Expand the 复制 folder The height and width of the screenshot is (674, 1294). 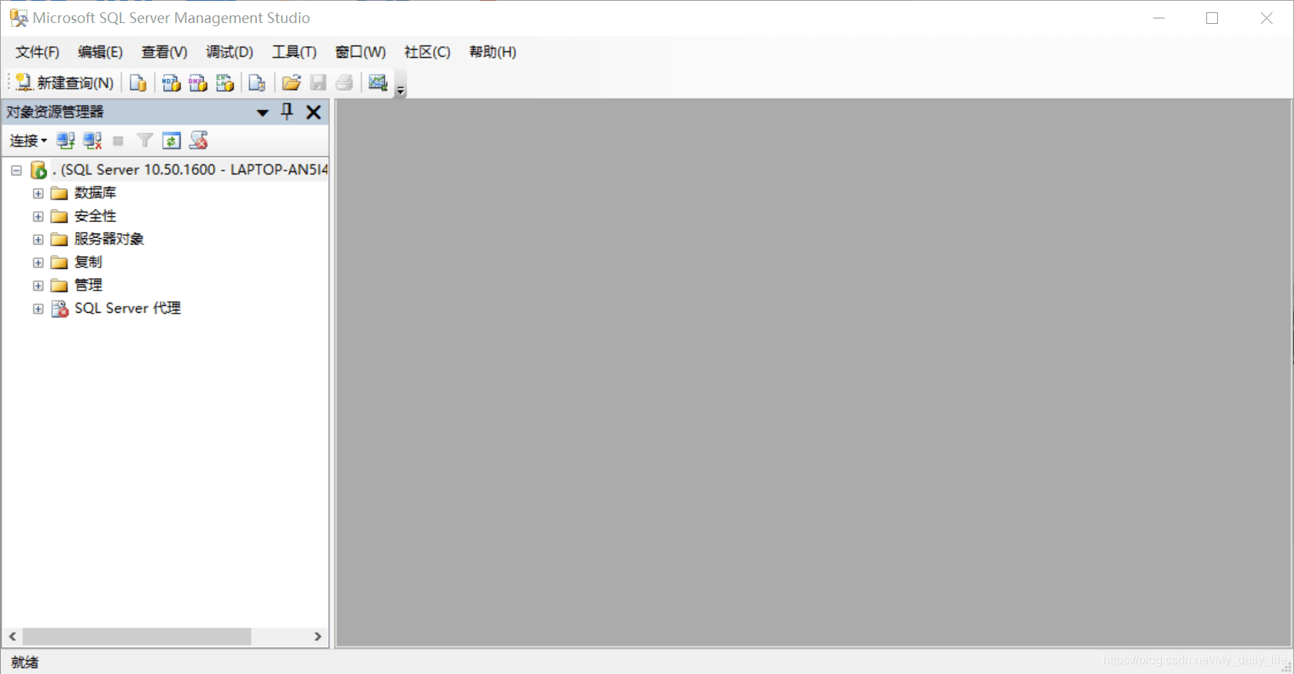[x=38, y=262]
